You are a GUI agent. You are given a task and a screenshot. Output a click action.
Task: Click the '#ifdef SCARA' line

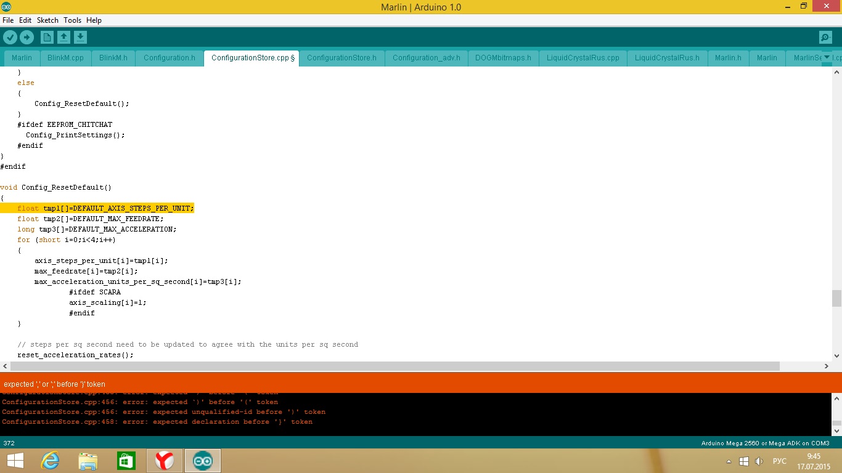(95, 292)
